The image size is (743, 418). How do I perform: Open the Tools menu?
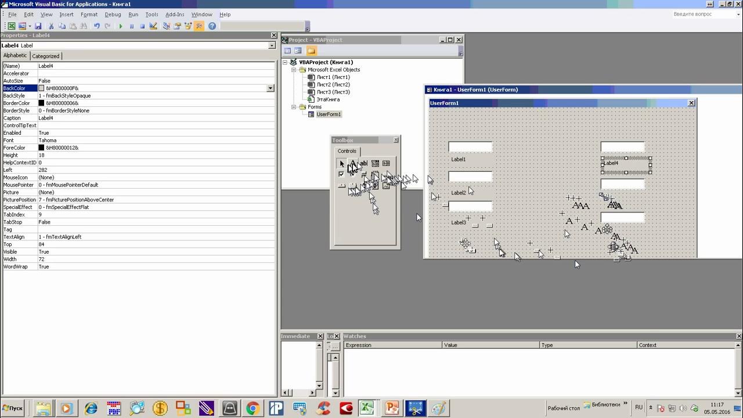(x=152, y=15)
